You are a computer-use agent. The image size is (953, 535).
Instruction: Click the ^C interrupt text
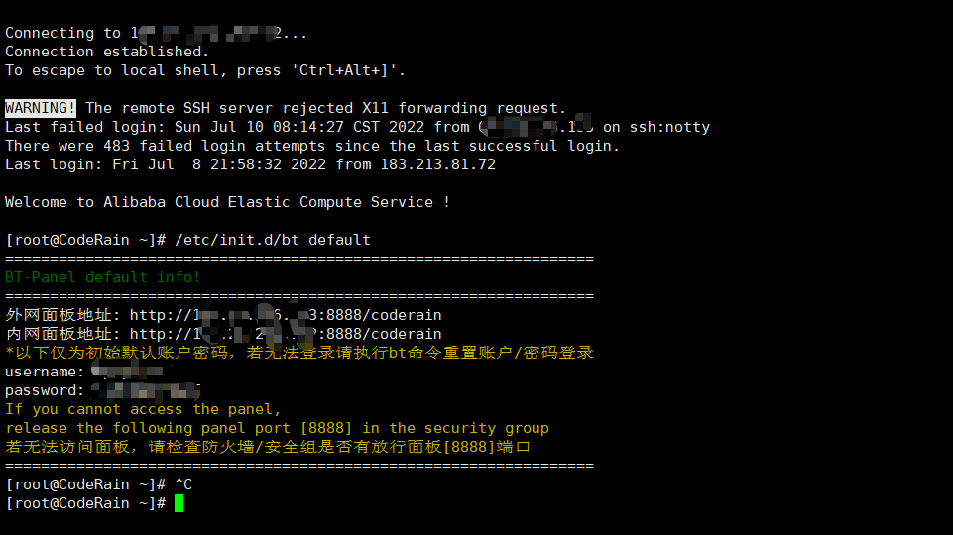tap(183, 484)
